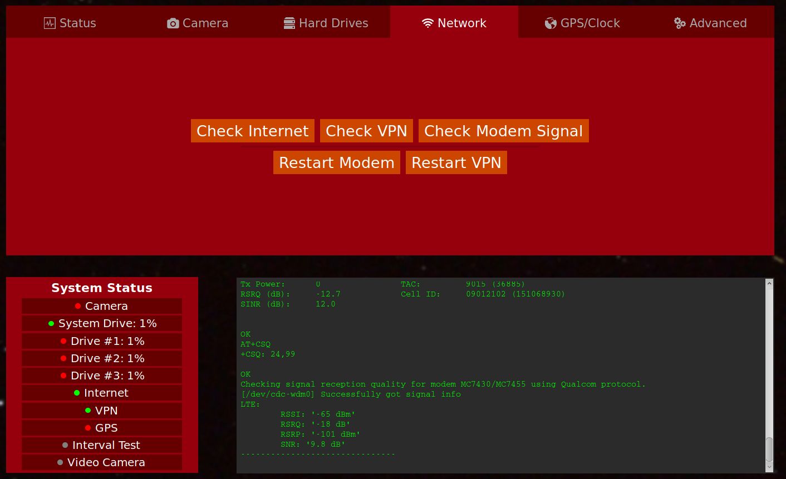This screenshot has height=479, width=786.
Task: Click the camera icon in tab bar
Action: [x=173, y=23]
